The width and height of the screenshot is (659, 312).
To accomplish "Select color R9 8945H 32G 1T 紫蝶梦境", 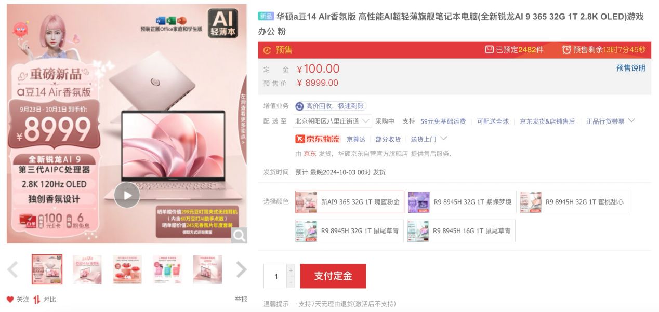I will tap(462, 202).
